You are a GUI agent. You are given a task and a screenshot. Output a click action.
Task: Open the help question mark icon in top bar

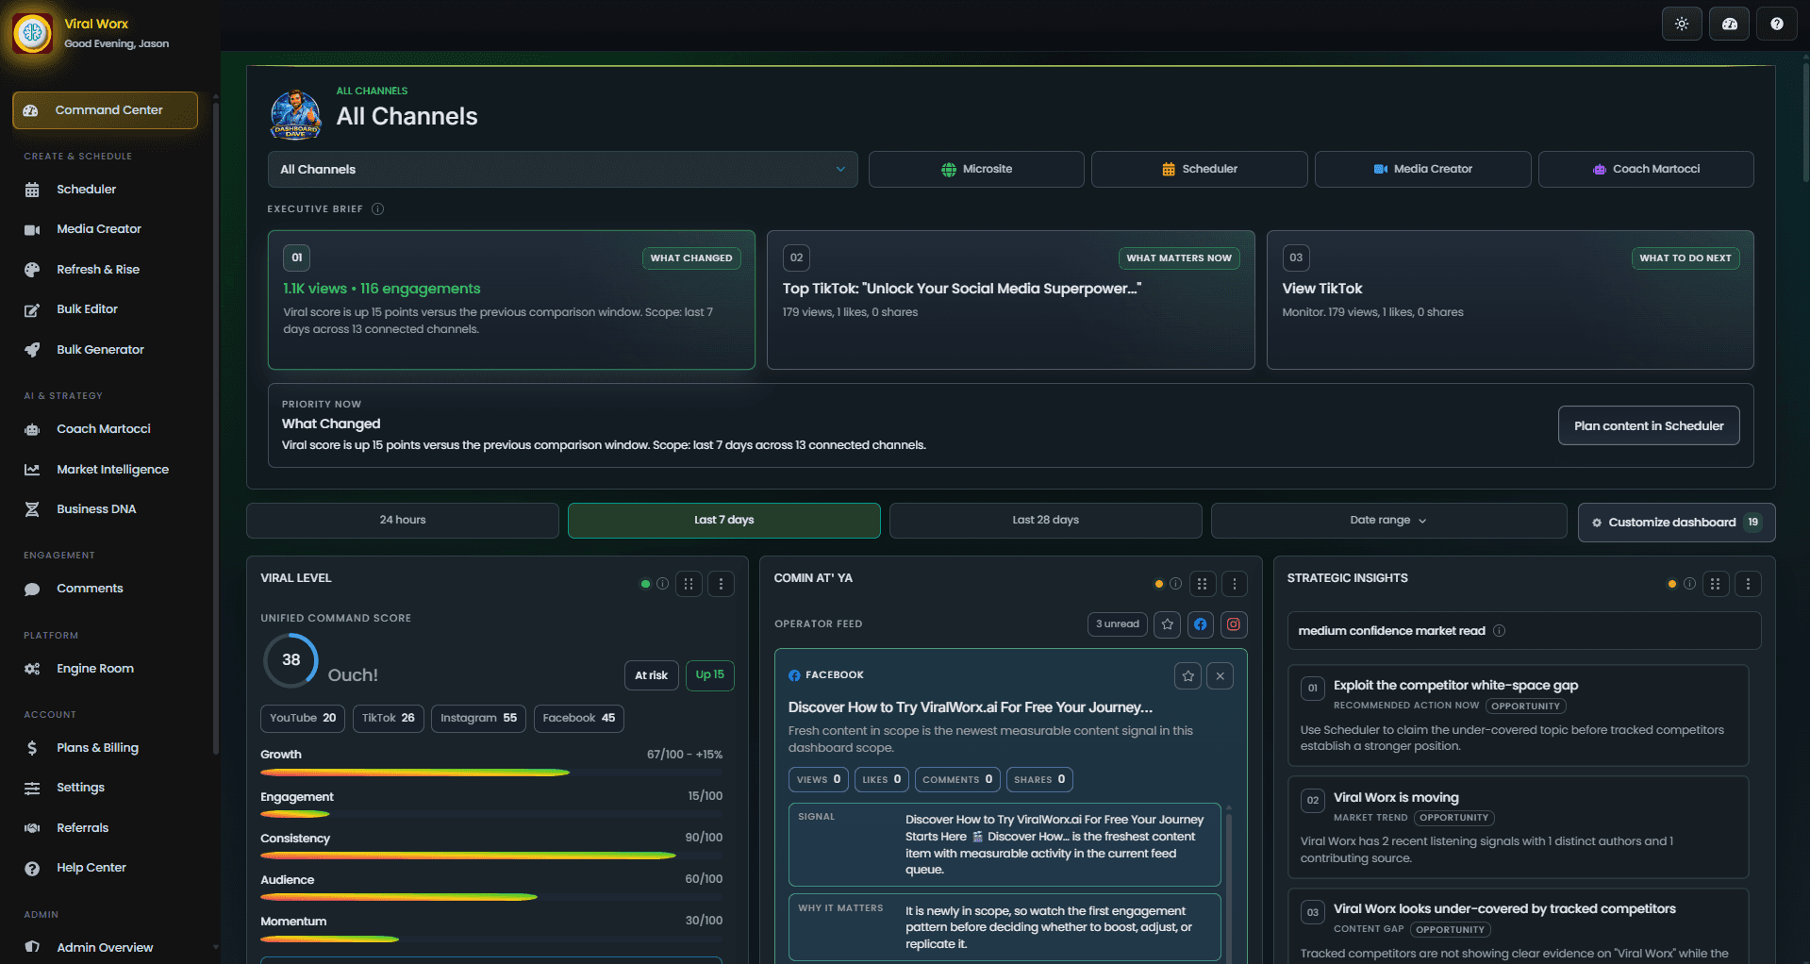click(1777, 25)
